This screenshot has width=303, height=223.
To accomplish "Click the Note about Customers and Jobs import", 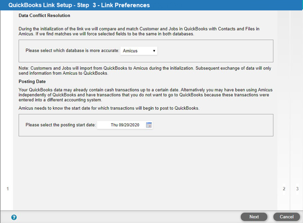I will point(145,70).
